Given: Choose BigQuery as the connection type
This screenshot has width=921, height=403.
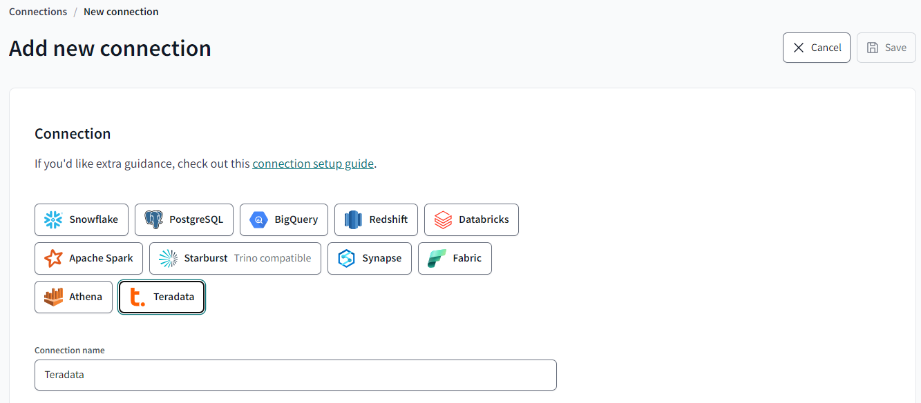Looking at the screenshot, I should [283, 219].
